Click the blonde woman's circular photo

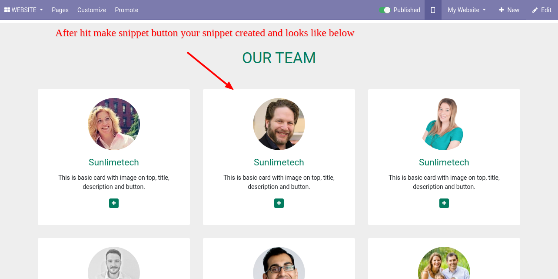pos(114,124)
